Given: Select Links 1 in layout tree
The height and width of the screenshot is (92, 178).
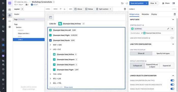Looking at the screenshot, I should pos(29,39).
